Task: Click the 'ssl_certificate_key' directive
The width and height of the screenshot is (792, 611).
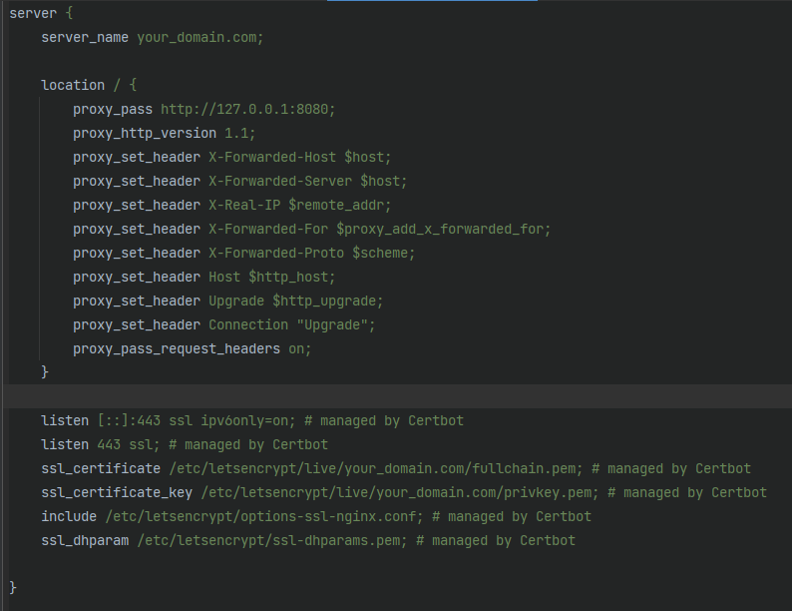Action: pos(117,493)
